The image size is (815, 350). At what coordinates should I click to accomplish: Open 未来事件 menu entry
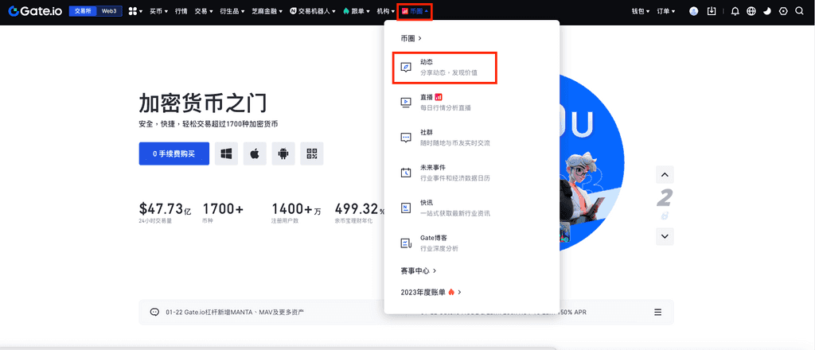[x=446, y=173]
